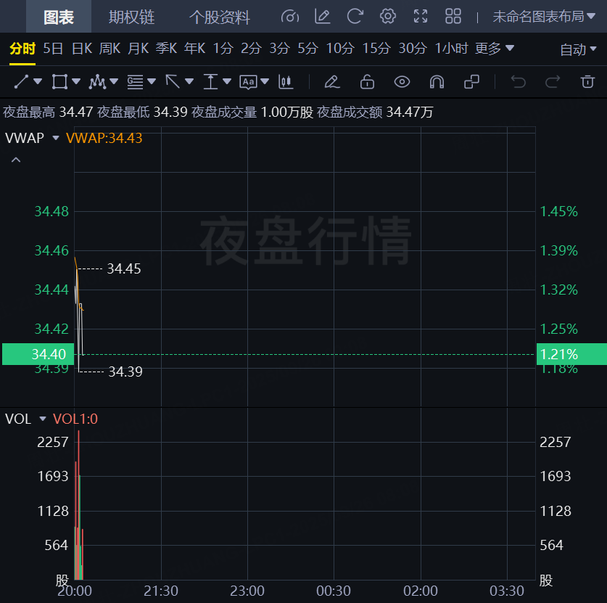Select the 日K timeframe
607x603 pixels.
[x=82, y=49]
